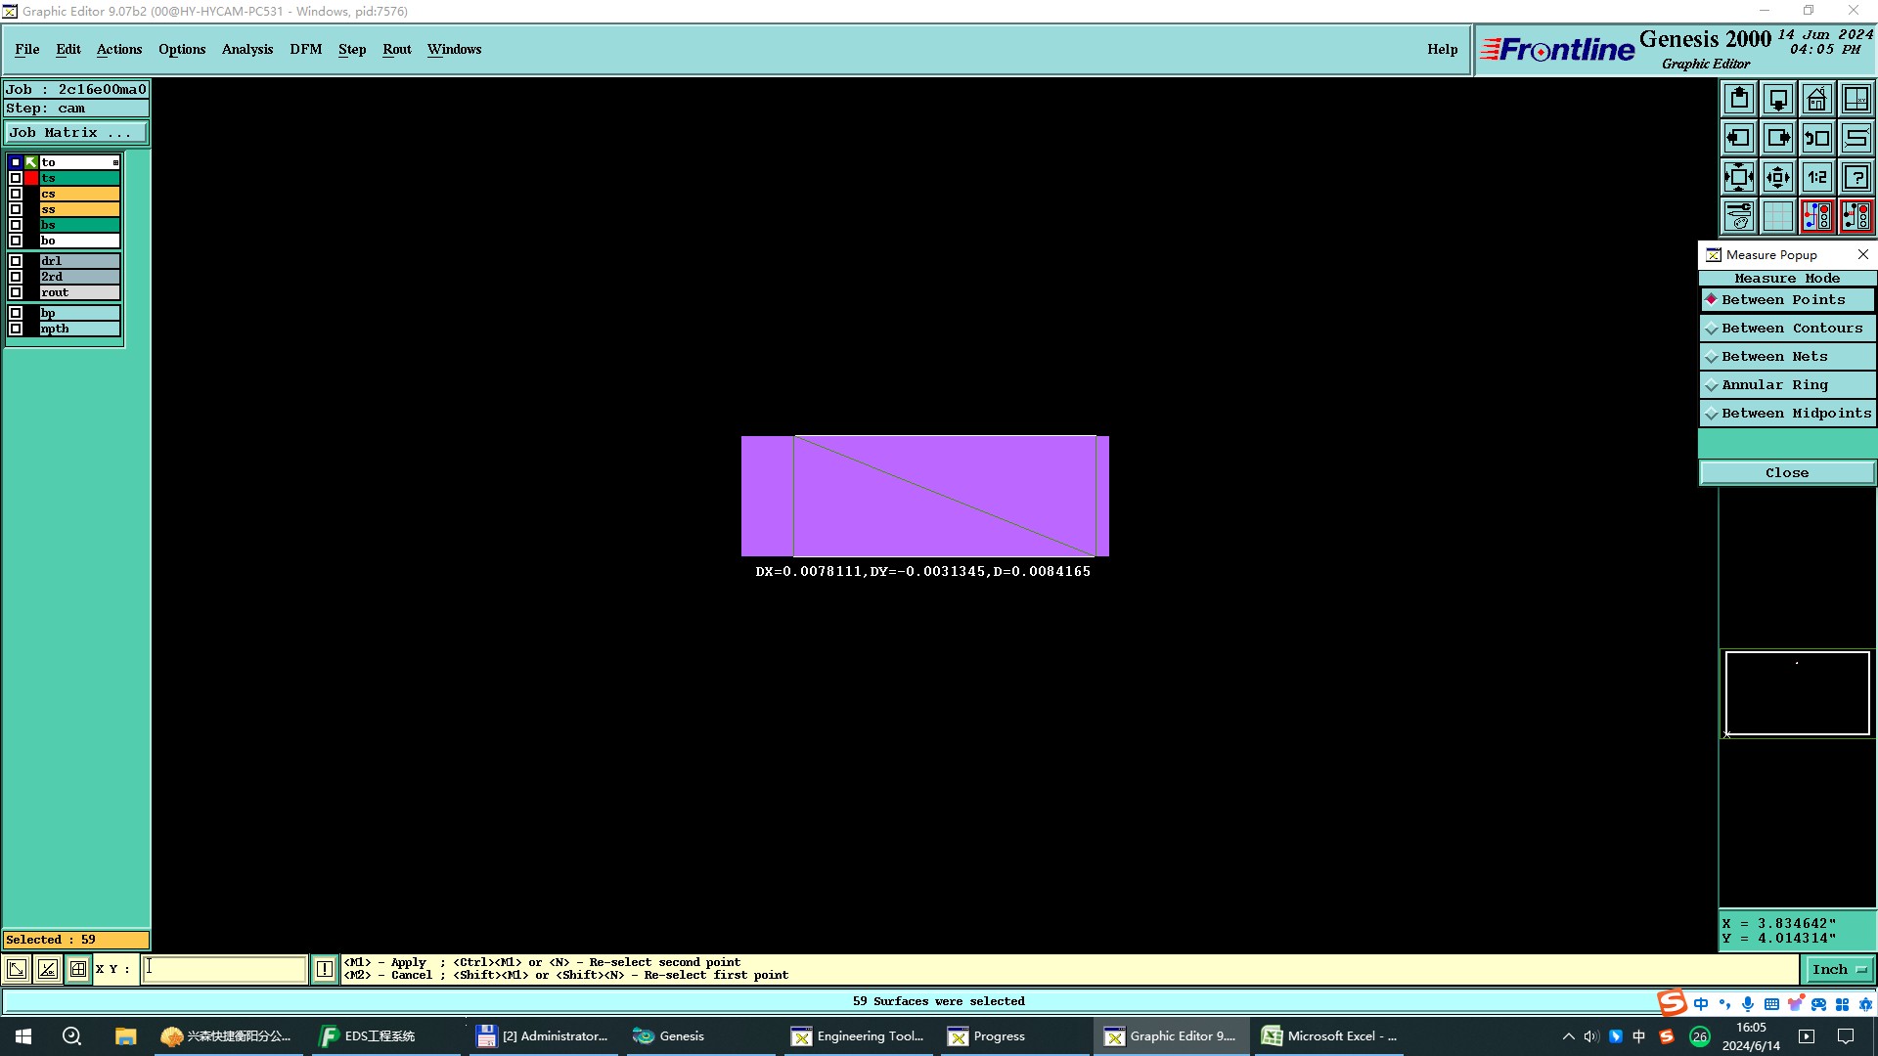Open the wrench and palette settings icon

click(1739, 216)
